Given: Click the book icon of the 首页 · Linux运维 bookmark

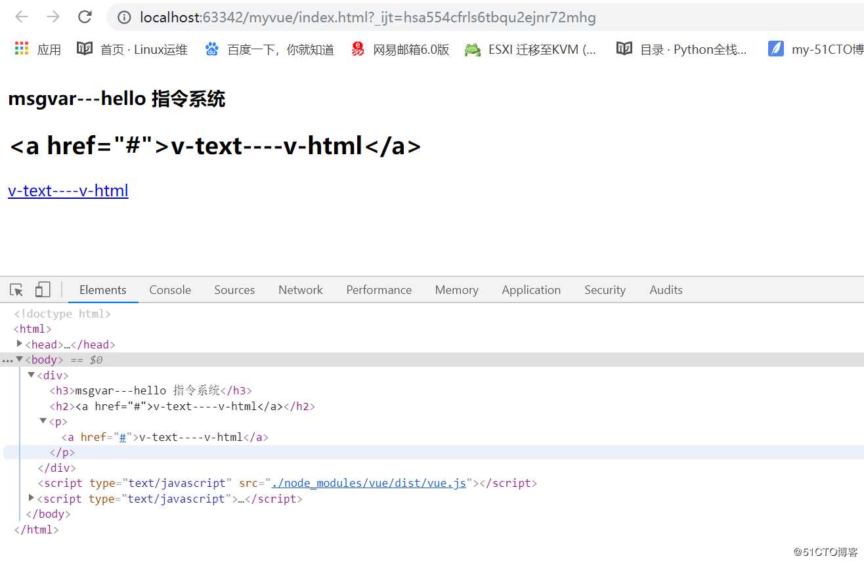Looking at the screenshot, I should click(x=85, y=49).
